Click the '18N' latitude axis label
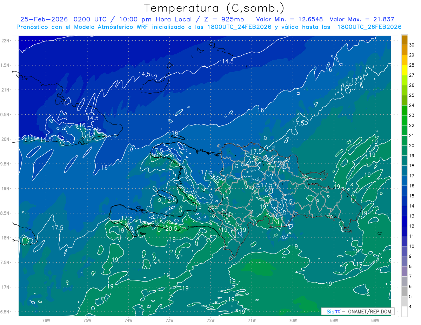This screenshot has width=421, height=325. click(x=5, y=238)
